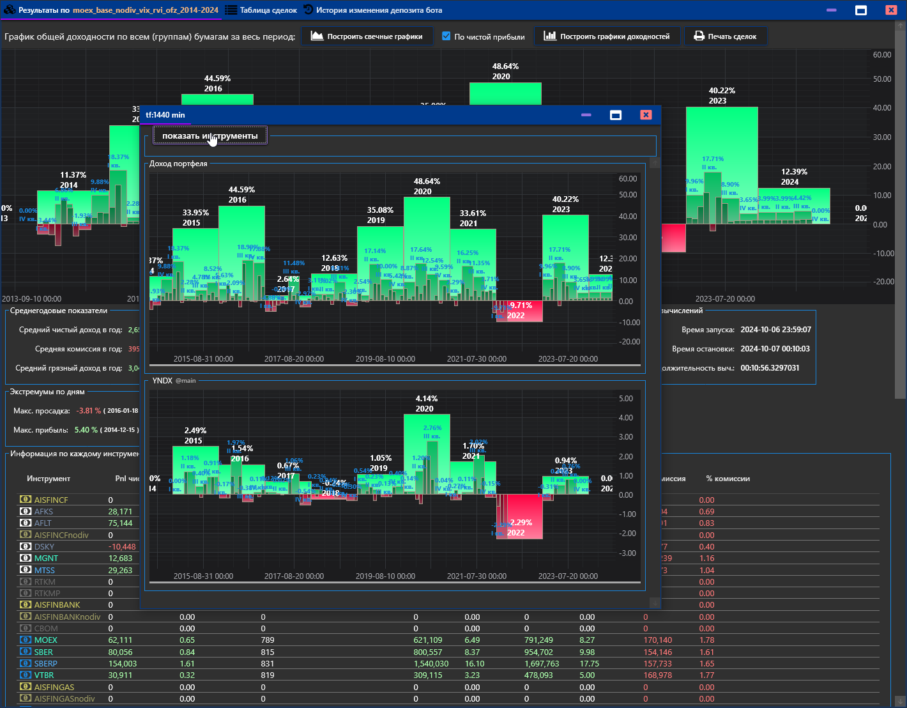Select the SBER value 954,702
Screen dimensions: 907x708
[538, 652]
